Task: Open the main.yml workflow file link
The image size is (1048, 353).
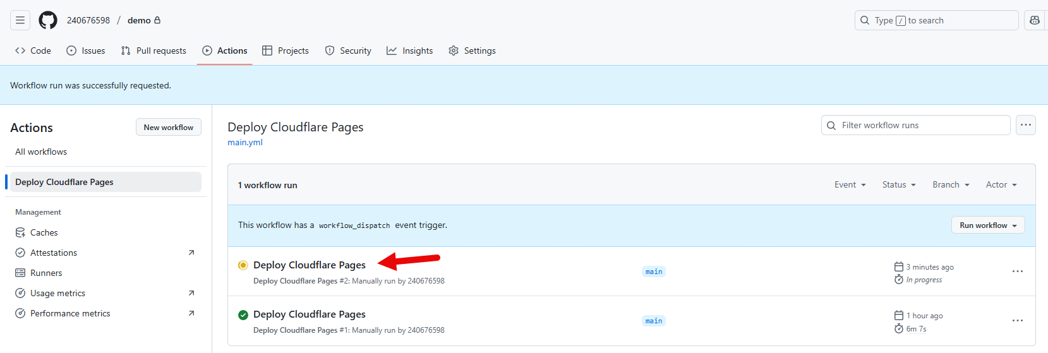Action: click(245, 142)
